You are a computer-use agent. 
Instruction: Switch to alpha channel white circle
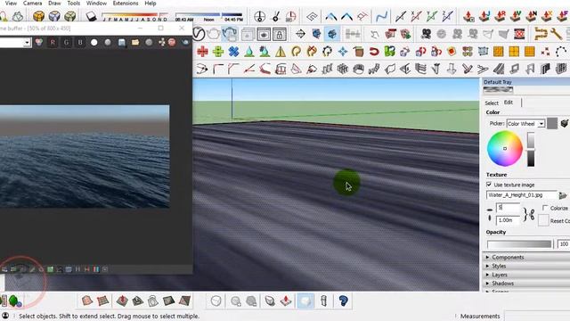coord(94,43)
